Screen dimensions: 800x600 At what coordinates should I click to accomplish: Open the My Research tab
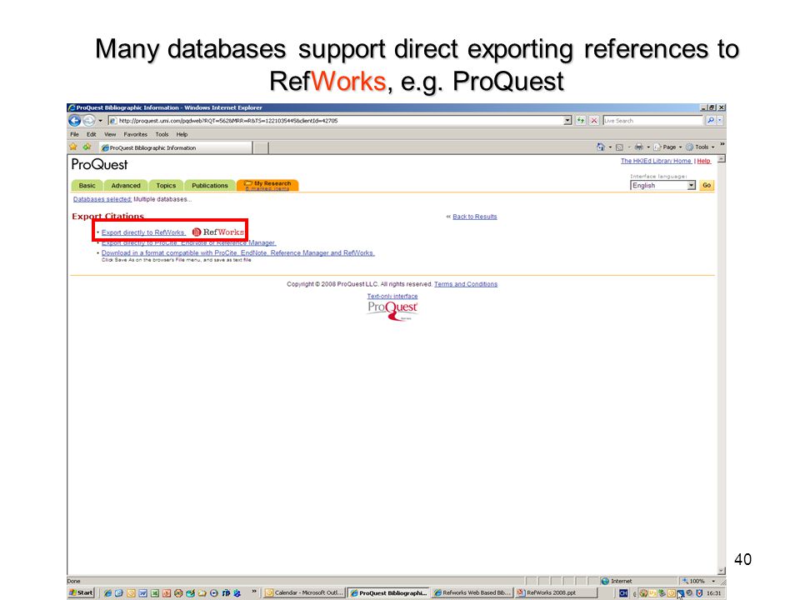coord(267,185)
